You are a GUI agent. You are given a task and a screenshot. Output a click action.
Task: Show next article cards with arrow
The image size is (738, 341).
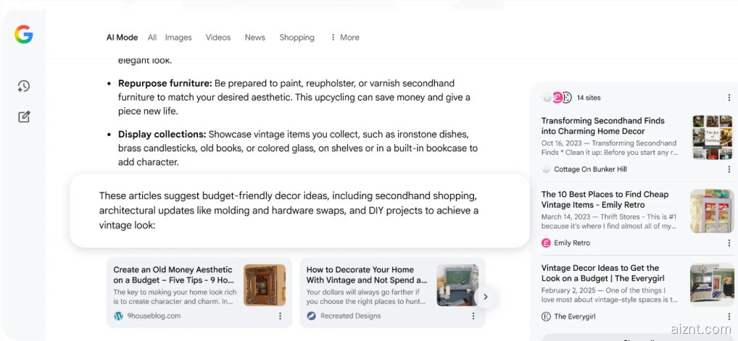[486, 296]
